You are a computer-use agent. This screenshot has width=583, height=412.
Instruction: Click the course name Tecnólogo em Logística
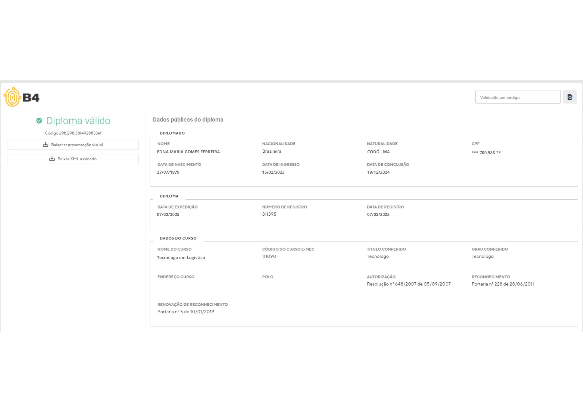point(181,258)
